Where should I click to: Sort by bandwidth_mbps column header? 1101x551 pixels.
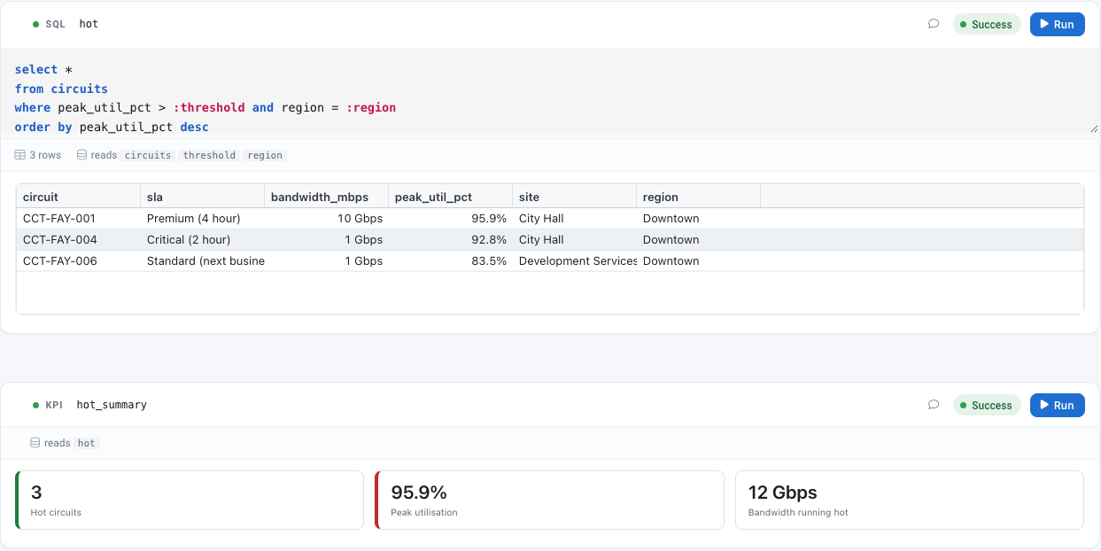pyautogui.click(x=327, y=197)
